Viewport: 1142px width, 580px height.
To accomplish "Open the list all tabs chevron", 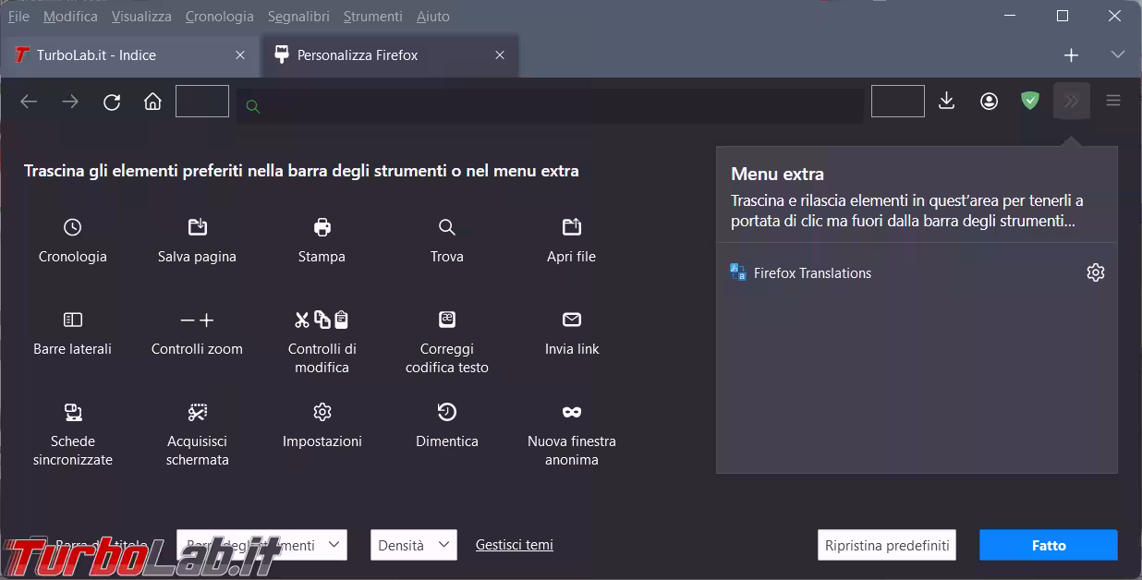I will pos(1117,55).
